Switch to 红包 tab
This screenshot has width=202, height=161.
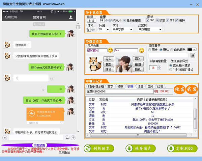click(160, 86)
